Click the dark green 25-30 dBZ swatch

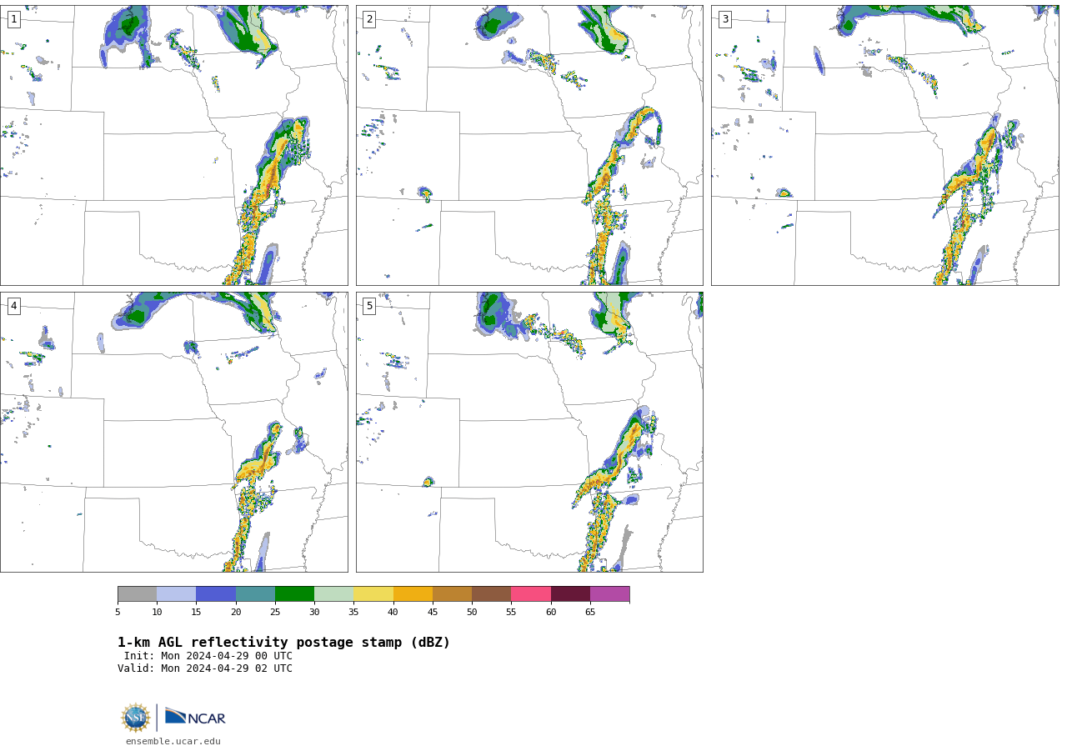[294, 594]
